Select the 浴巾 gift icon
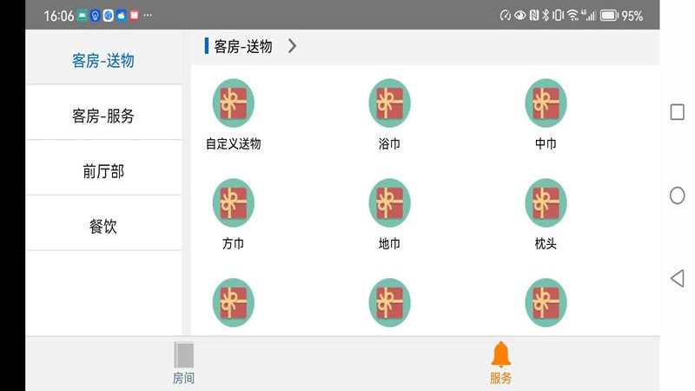The height and width of the screenshot is (391, 695). pos(389,103)
